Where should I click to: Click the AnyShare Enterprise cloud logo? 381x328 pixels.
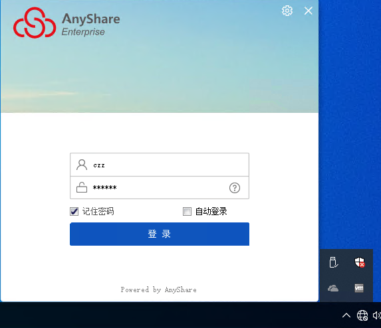click(x=35, y=23)
